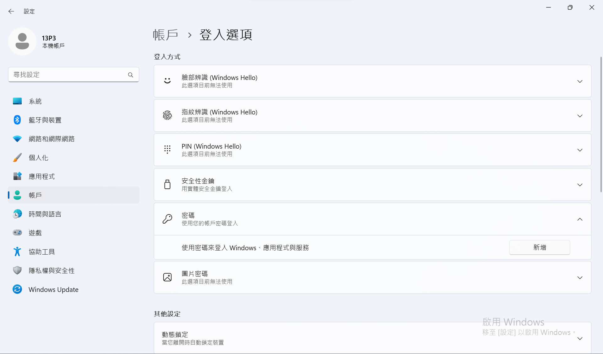Click the face recognition smiley icon
The image size is (603, 354).
click(x=167, y=81)
